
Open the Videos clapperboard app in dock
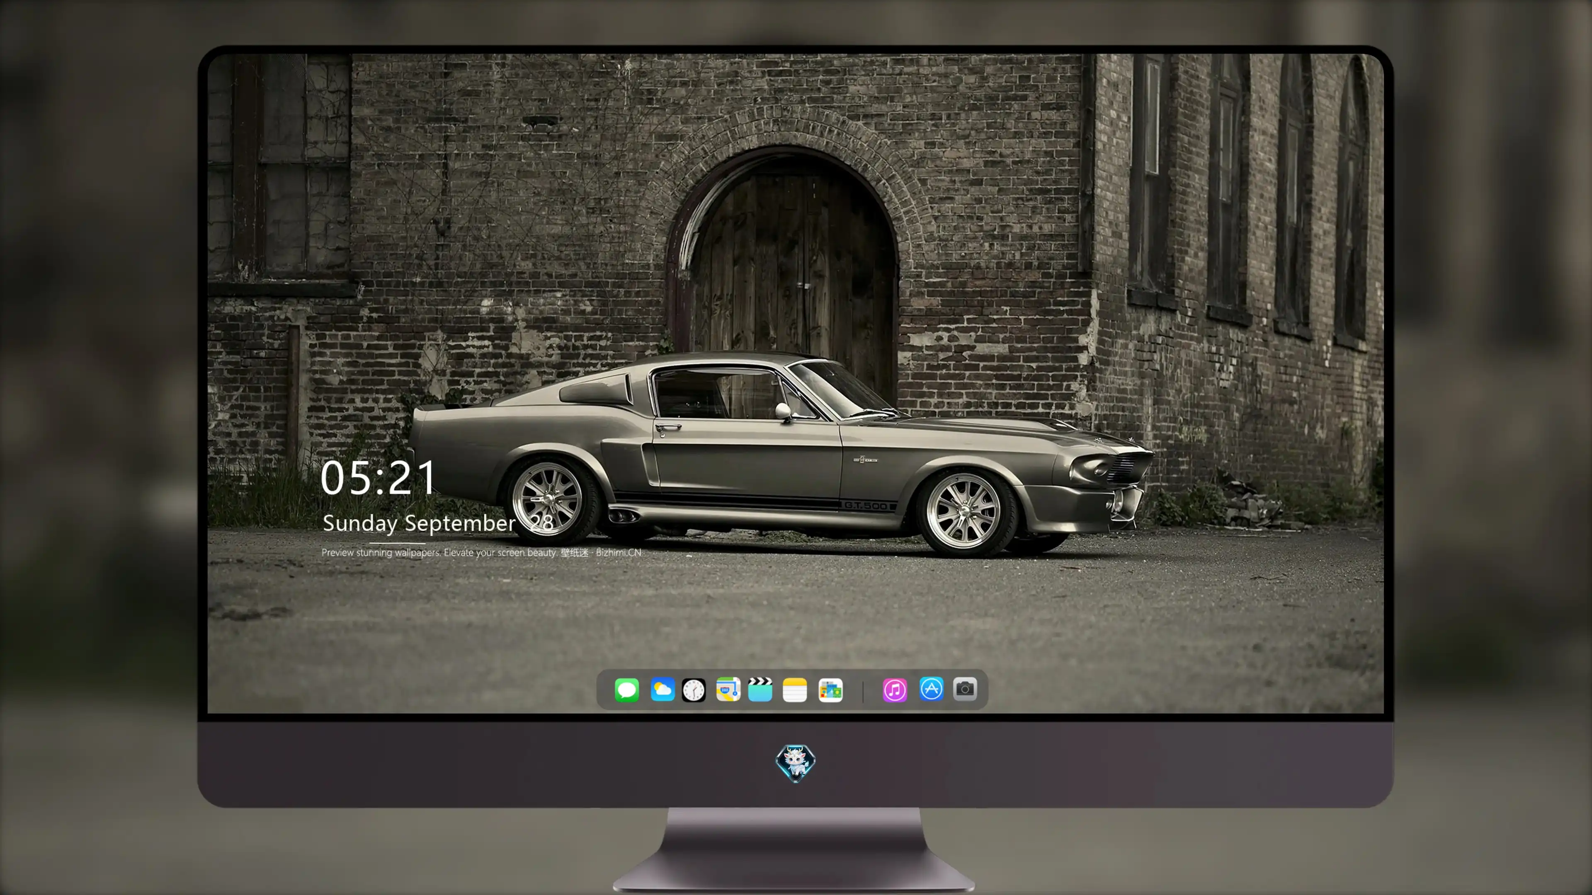click(760, 689)
